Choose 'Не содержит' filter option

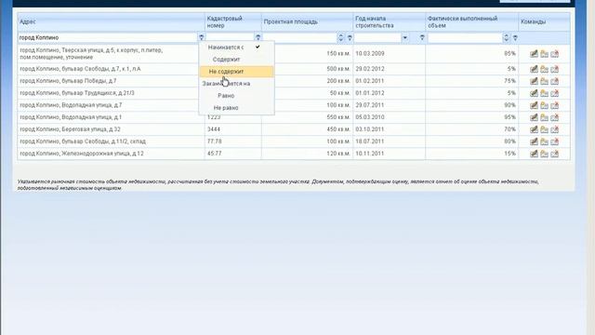click(236, 72)
